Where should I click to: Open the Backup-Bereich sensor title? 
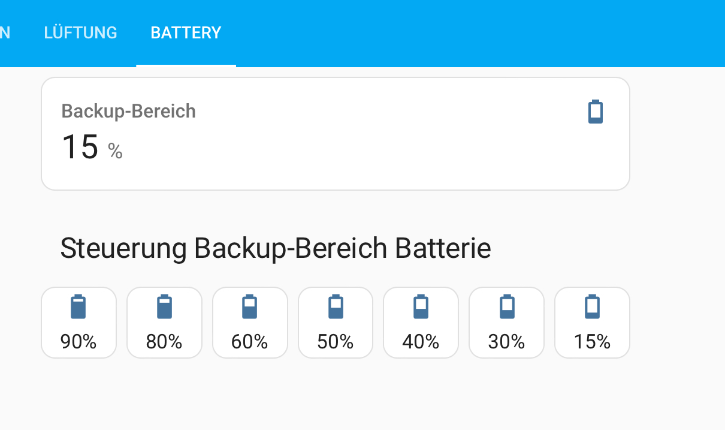129,112
